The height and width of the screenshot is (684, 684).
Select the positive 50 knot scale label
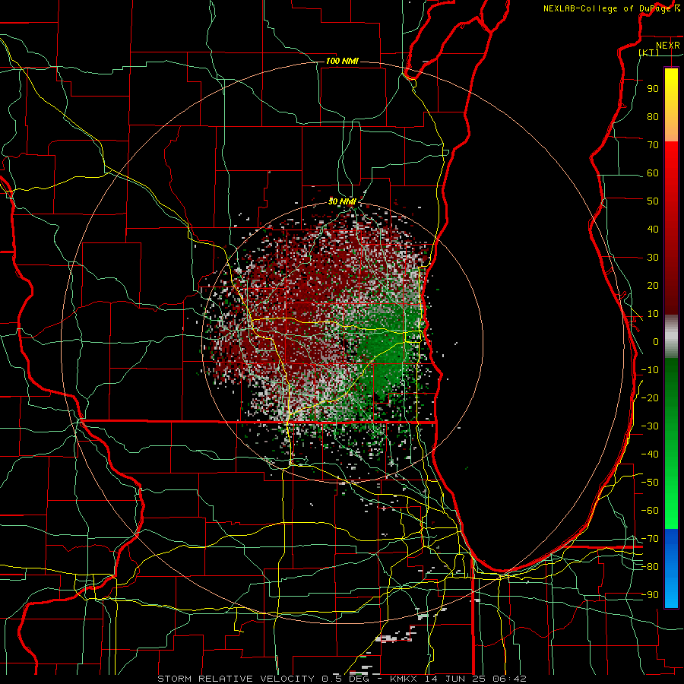point(653,201)
